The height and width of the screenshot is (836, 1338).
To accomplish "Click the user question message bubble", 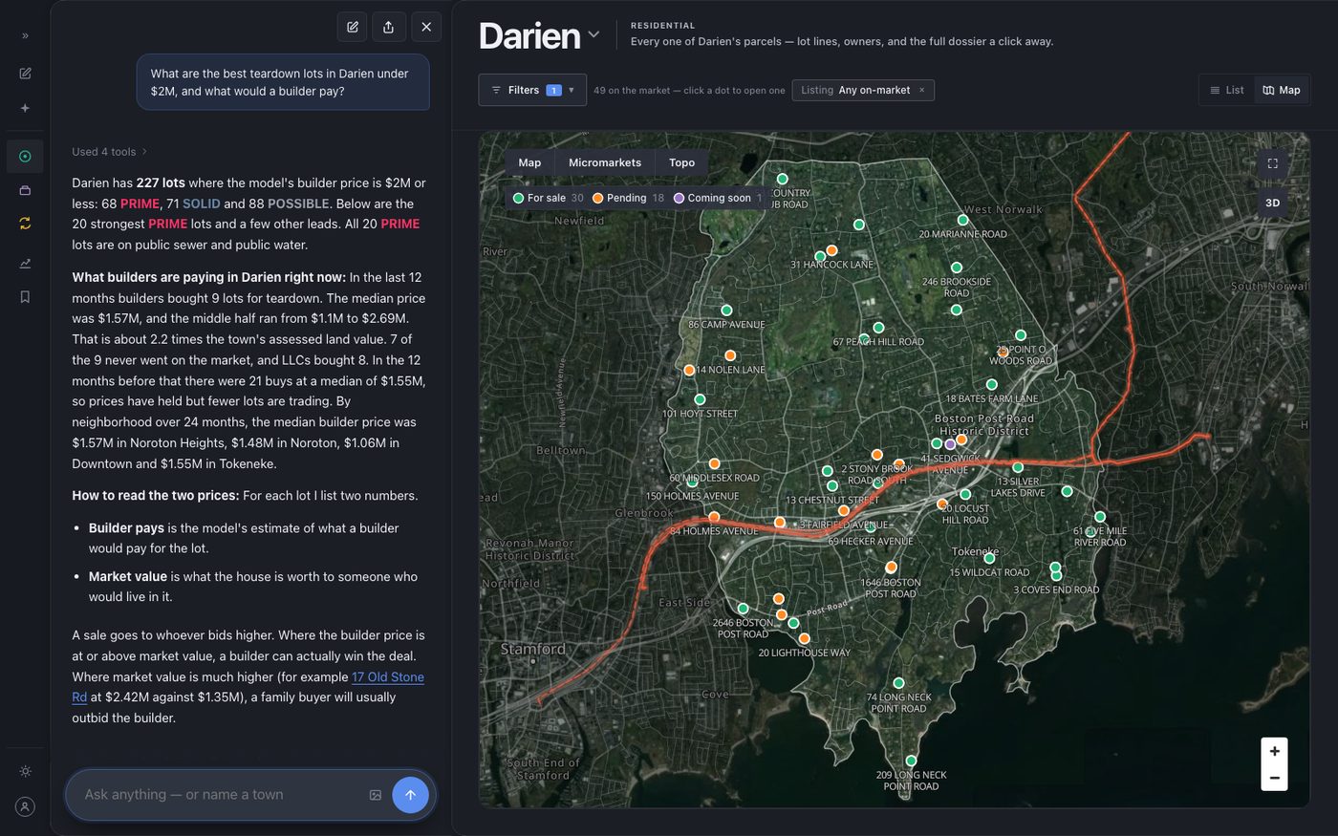I will 283,82.
